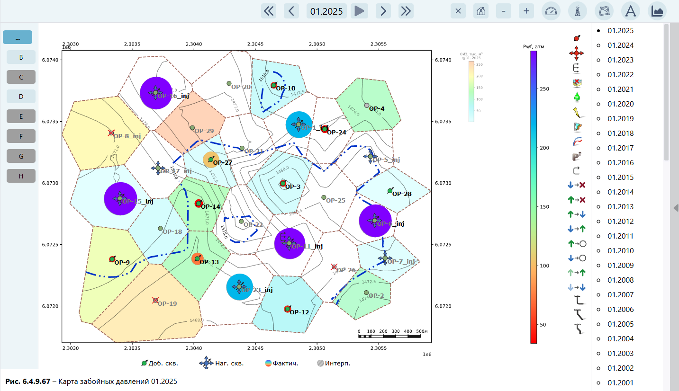The image size is (679, 391).
Task: Click the letter A text labels icon
Action: click(630, 11)
